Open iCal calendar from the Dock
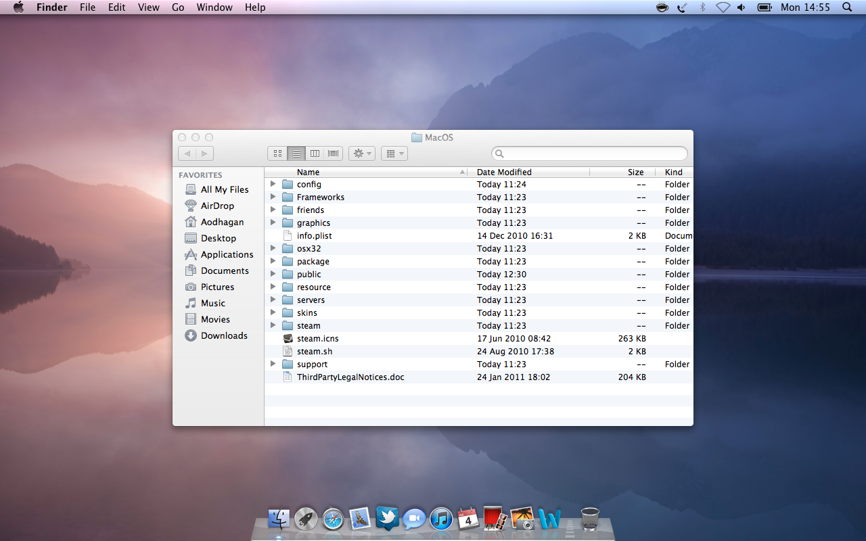 click(468, 519)
